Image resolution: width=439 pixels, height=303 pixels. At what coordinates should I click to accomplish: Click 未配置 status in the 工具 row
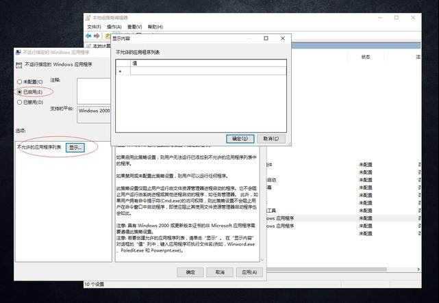(x=365, y=211)
